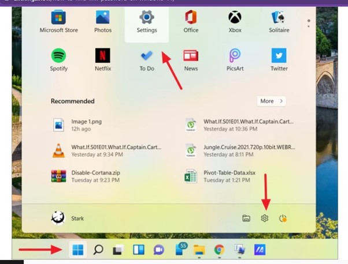The image size is (348, 264).
Task: Launch the Twitter app
Action: coord(279,59)
